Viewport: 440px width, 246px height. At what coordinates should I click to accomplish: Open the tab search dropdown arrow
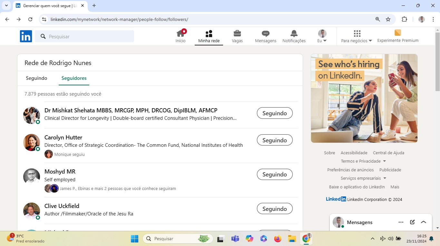tap(6, 5)
